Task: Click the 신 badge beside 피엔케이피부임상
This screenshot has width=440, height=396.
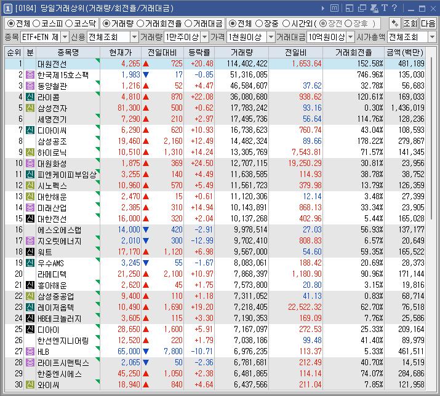Action: point(30,175)
